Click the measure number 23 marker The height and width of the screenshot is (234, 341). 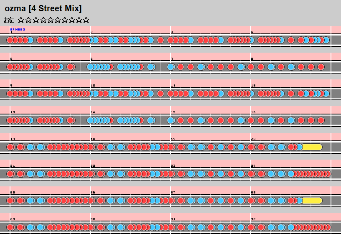[x=173, y=166]
